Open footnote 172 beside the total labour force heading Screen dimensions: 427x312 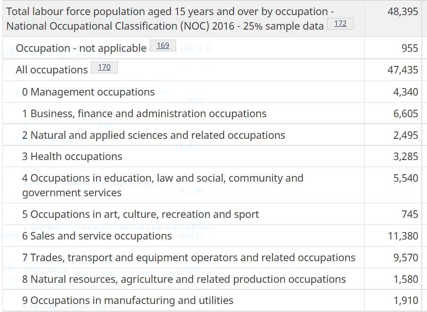[340, 24]
